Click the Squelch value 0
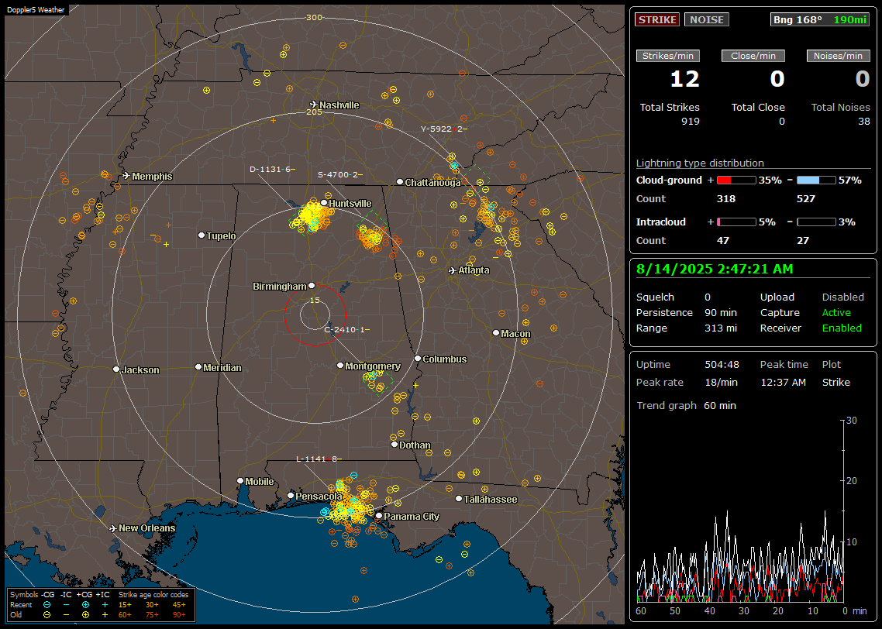The height and width of the screenshot is (629, 882). click(708, 297)
